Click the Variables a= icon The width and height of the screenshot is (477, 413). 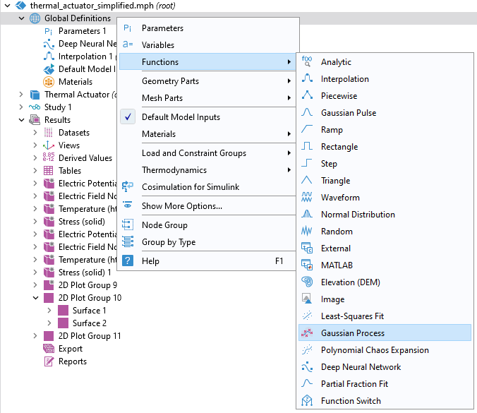128,44
